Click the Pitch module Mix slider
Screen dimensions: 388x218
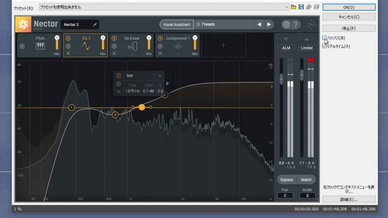(57, 43)
